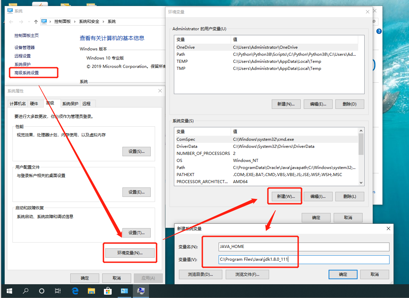Open Cortana circle icon on taskbar
The width and height of the screenshot is (409, 298).
(42, 291)
